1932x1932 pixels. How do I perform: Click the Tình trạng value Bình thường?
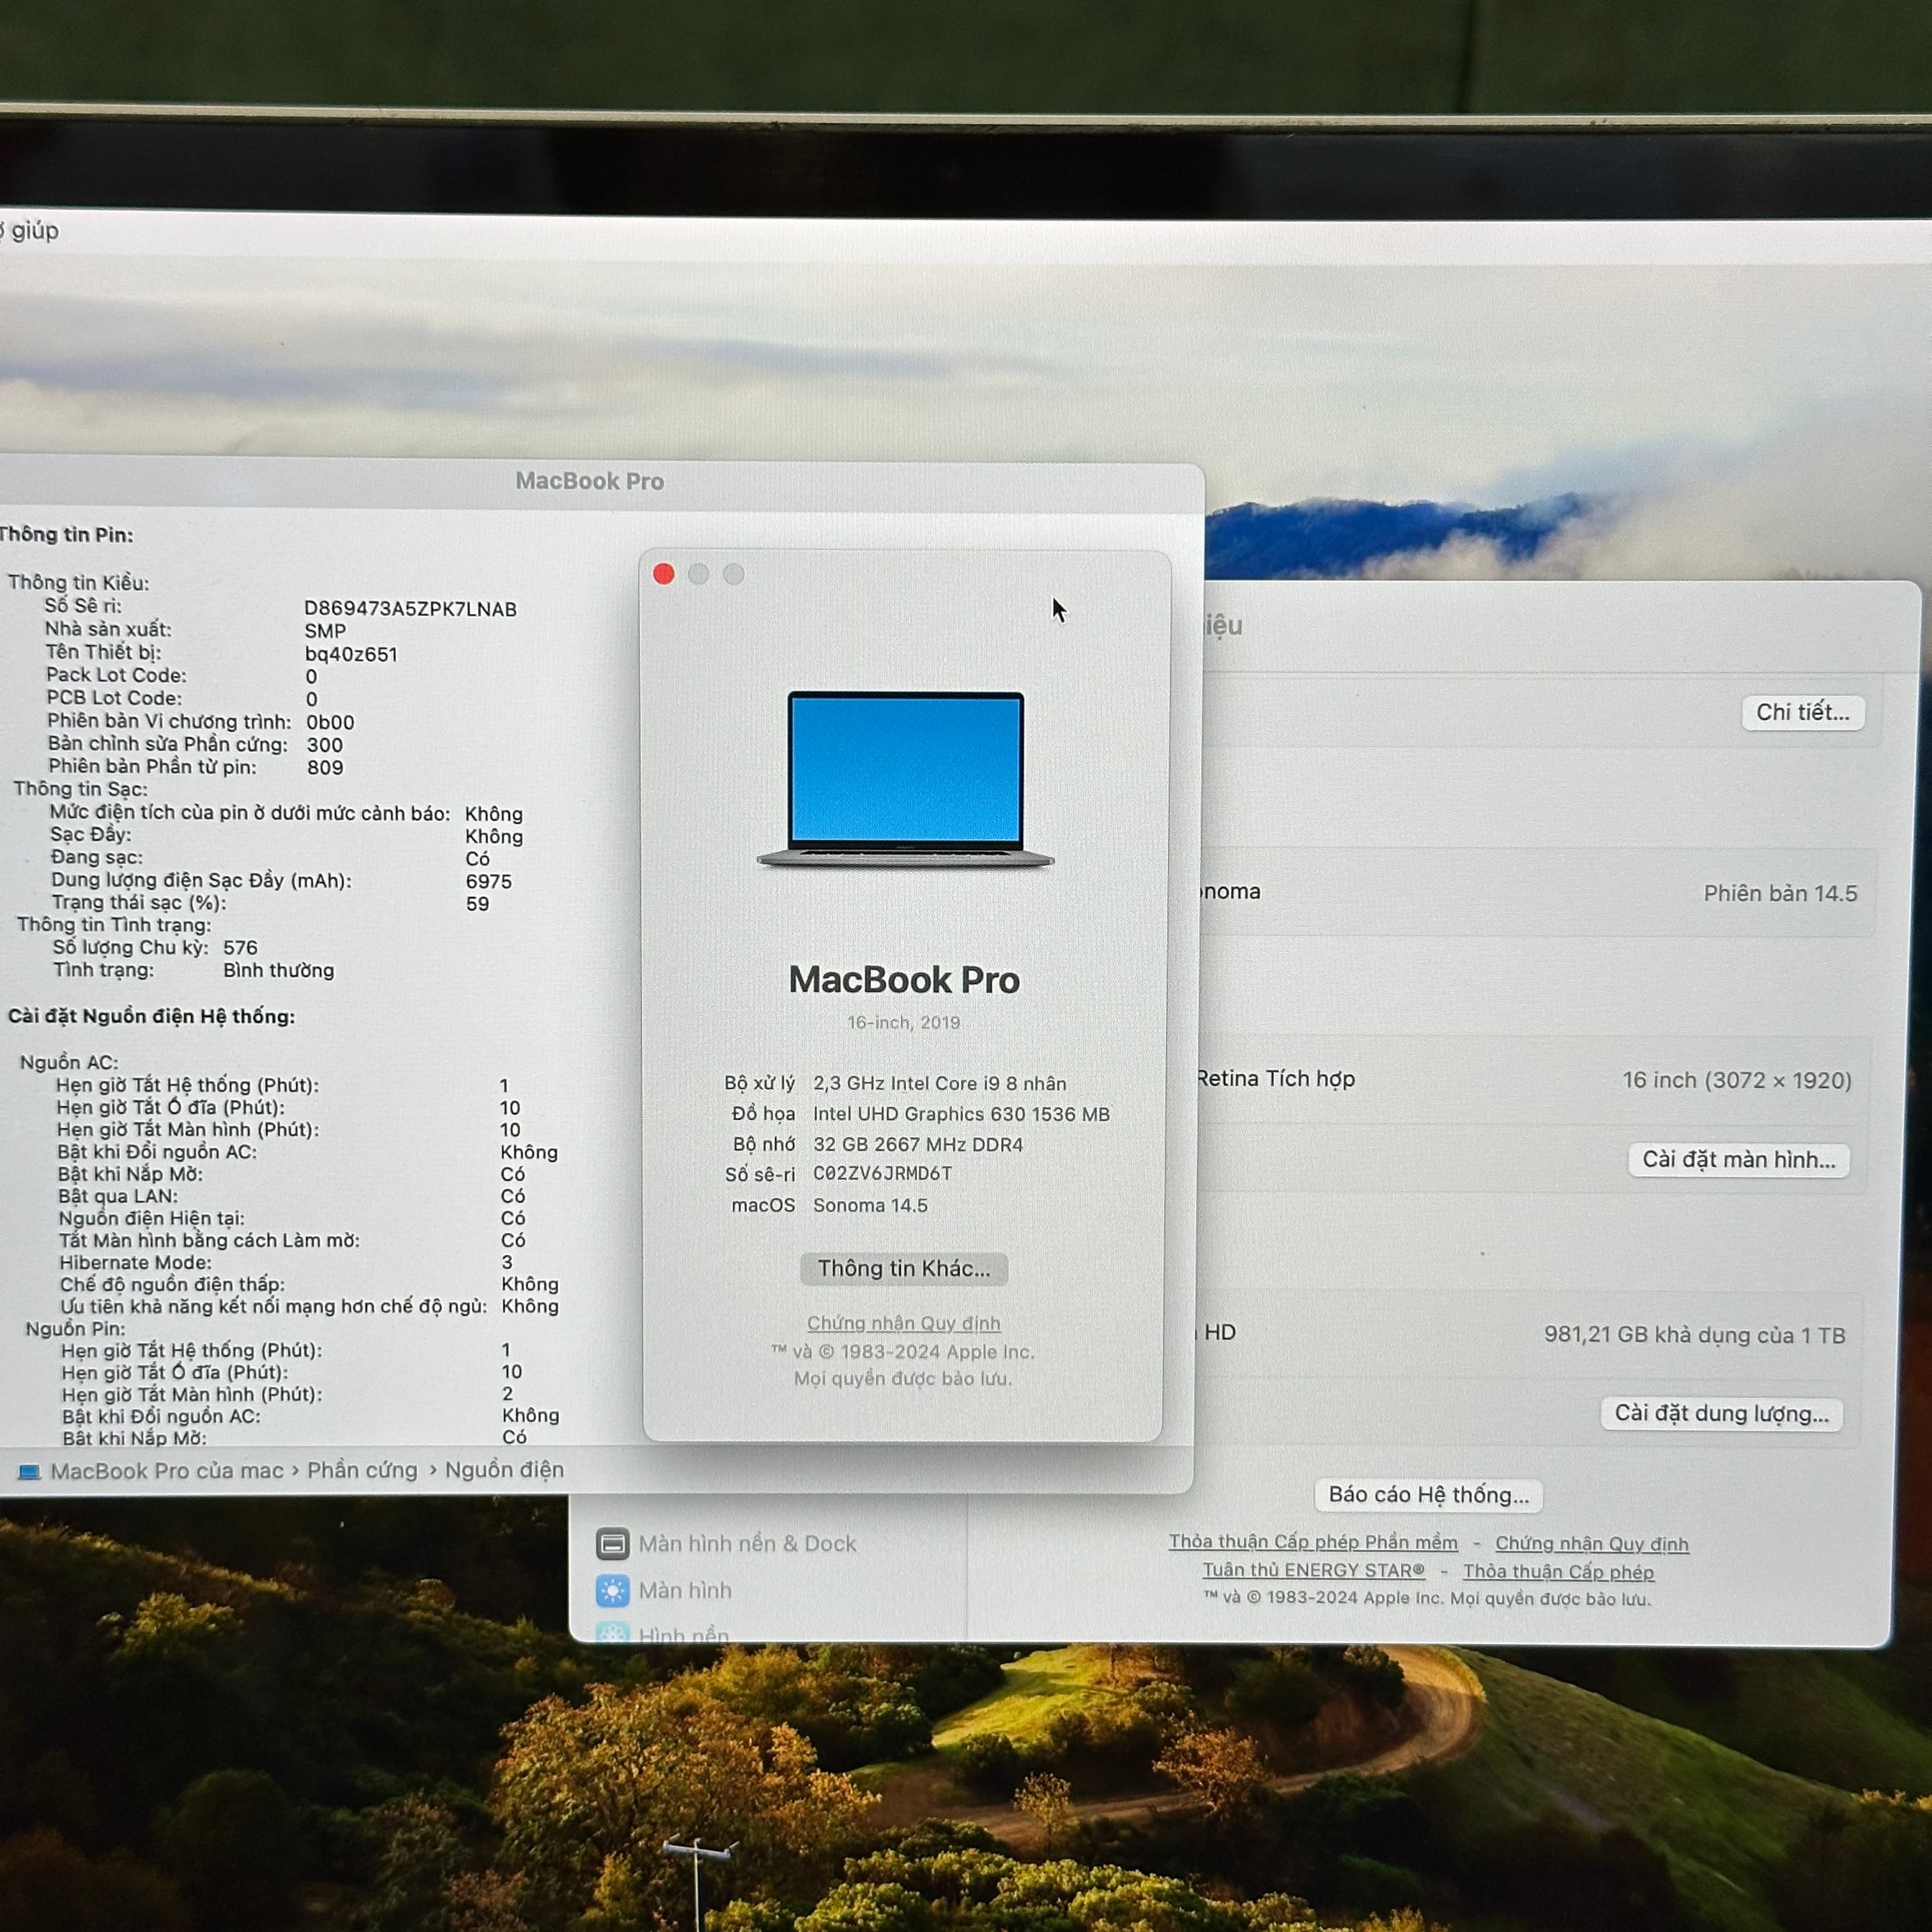[279, 970]
